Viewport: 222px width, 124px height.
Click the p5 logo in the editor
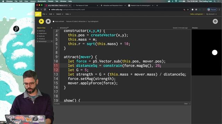[x=38, y=14]
